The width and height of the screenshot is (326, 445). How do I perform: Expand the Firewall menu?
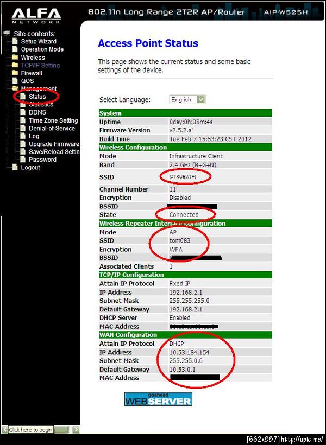(x=32, y=73)
